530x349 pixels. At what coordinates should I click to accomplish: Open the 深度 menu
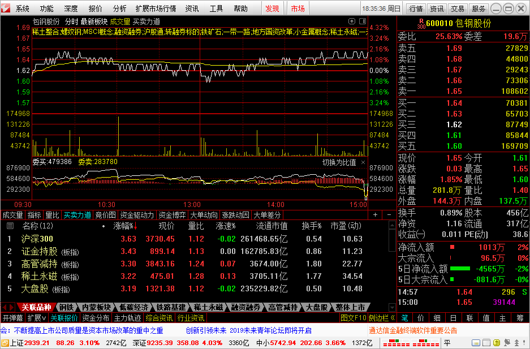coord(71,8)
